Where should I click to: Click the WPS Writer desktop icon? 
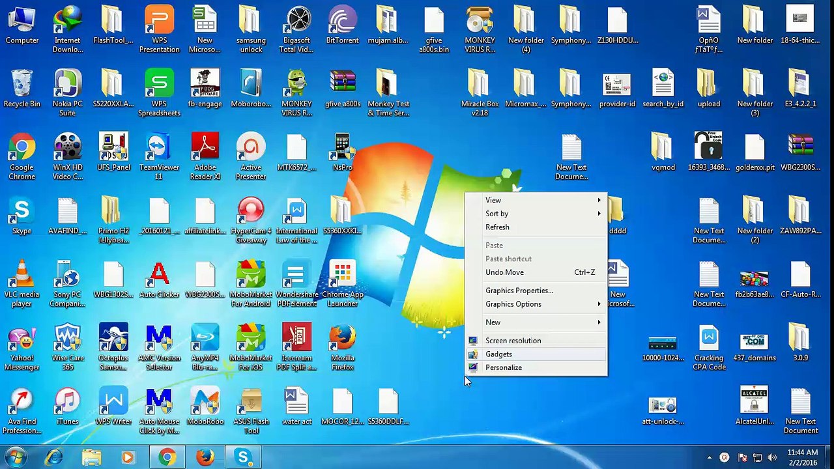click(113, 407)
